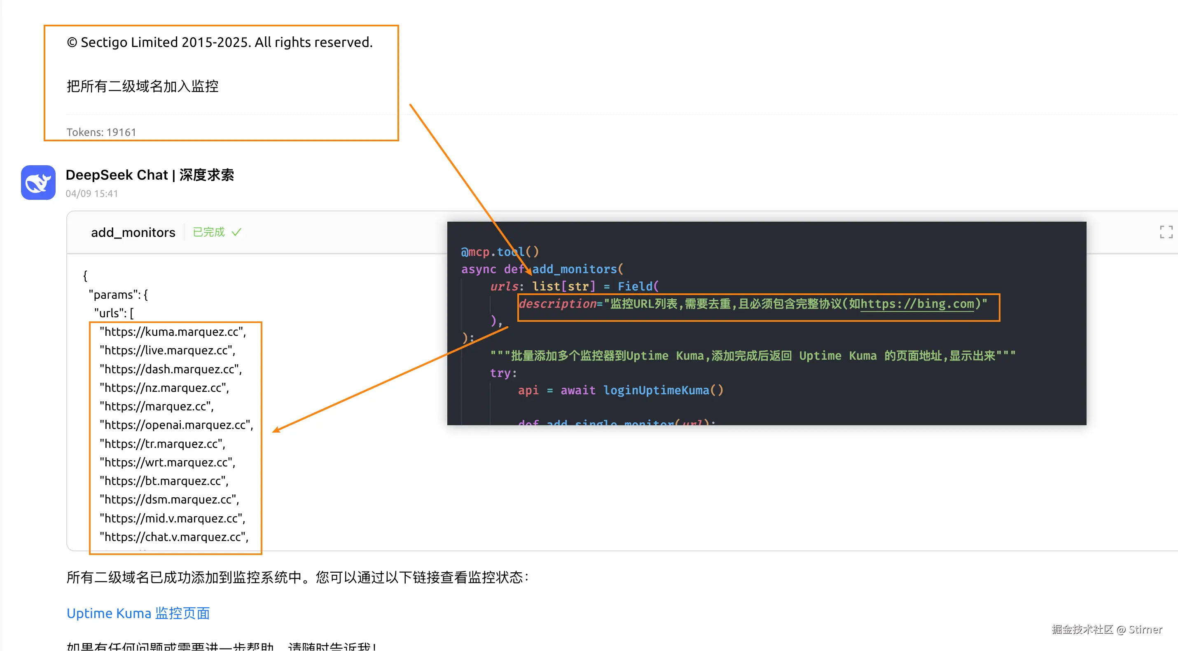Click the green checkmark next to 已完成
This screenshot has width=1178, height=651.
(237, 232)
